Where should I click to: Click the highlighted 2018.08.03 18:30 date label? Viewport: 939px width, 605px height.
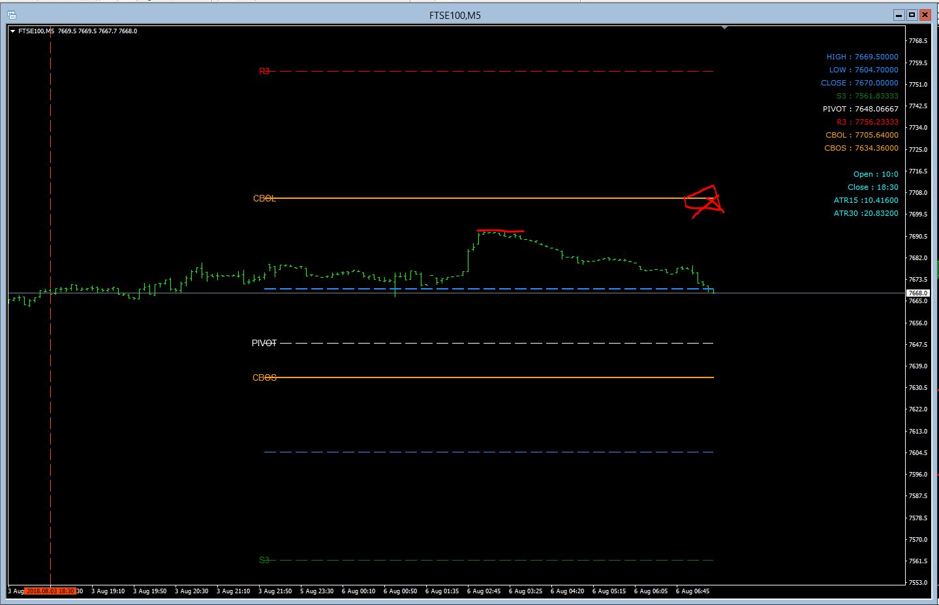pyautogui.click(x=50, y=591)
